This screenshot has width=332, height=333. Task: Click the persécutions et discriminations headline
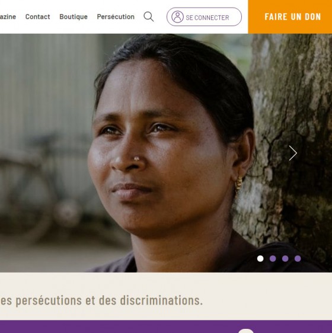[x=101, y=300]
